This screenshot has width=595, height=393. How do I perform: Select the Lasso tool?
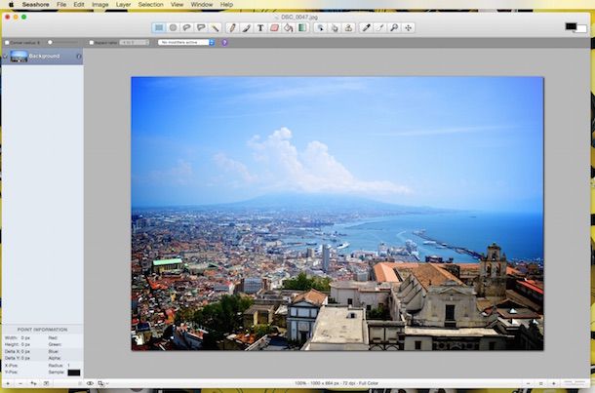click(186, 27)
